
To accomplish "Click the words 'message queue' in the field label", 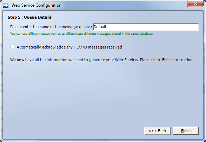I will 76,27.
